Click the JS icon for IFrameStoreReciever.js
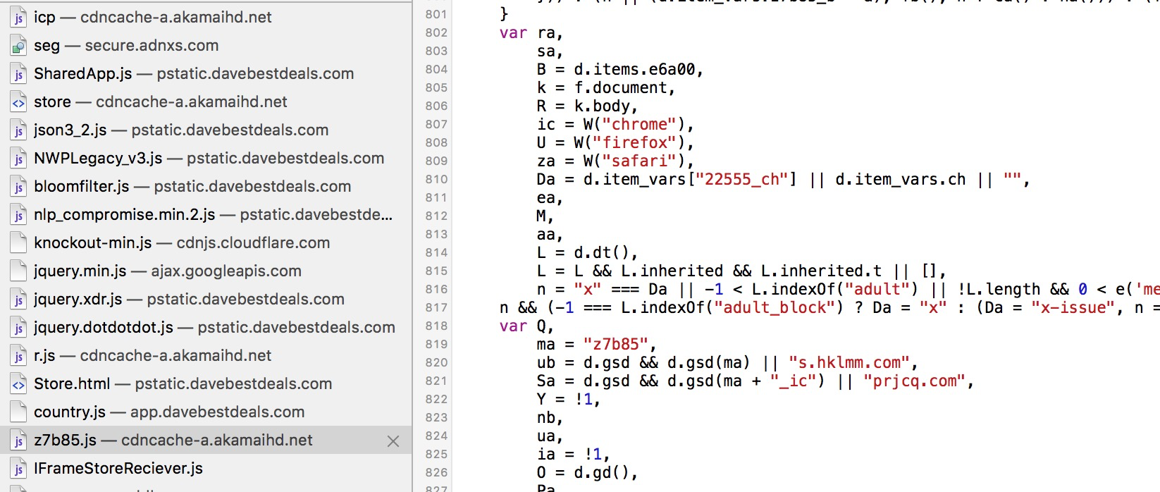The height and width of the screenshot is (492, 1160). tap(18, 469)
